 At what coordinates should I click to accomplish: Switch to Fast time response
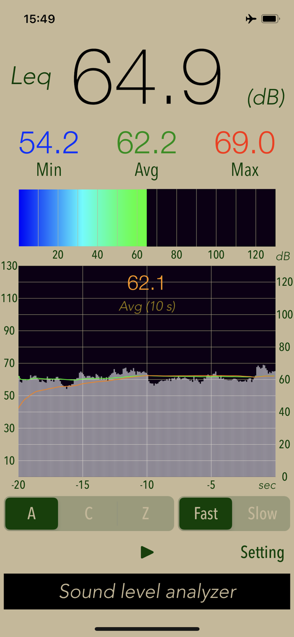click(x=206, y=513)
